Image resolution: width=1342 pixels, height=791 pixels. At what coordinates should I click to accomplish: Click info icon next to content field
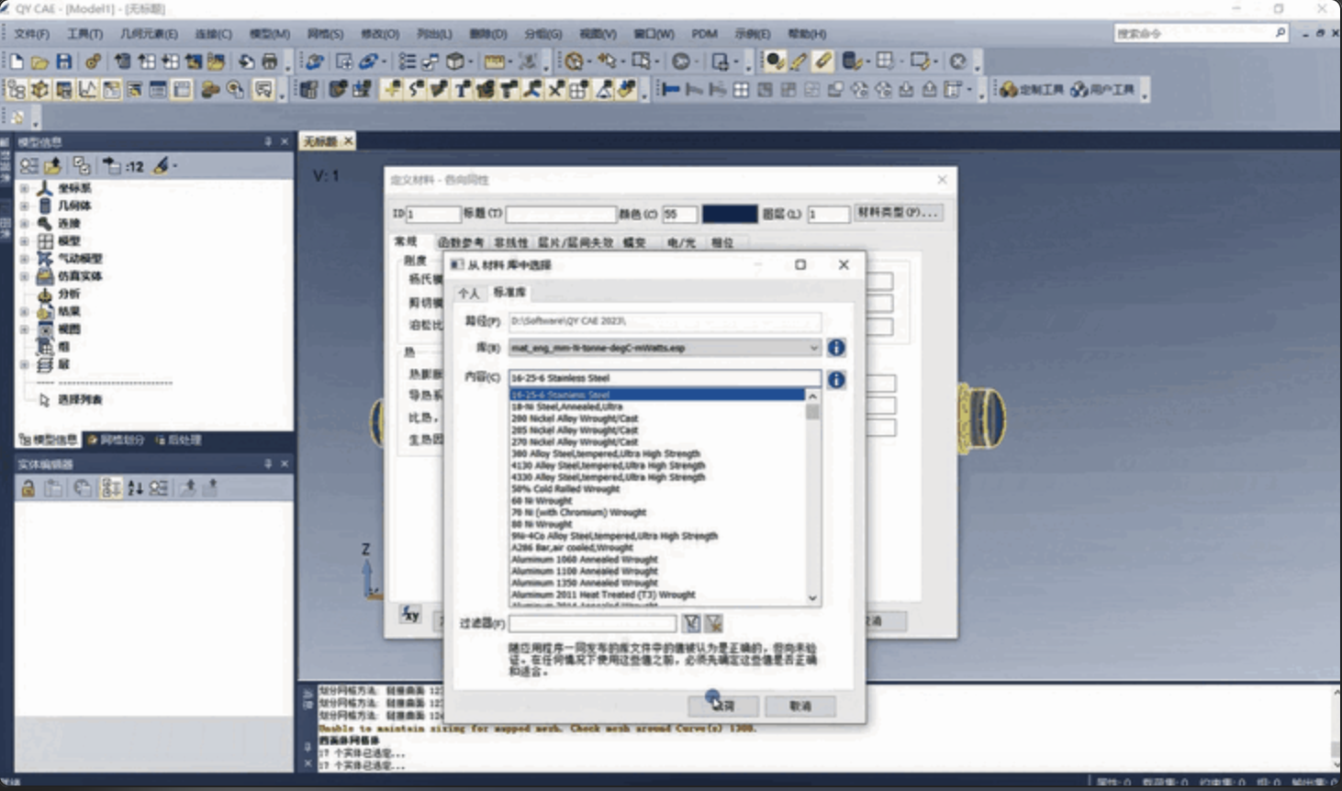click(x=836, y=379)
